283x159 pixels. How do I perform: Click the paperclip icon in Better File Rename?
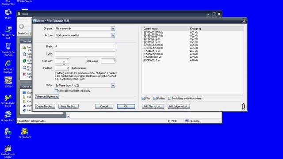(244, 106)
